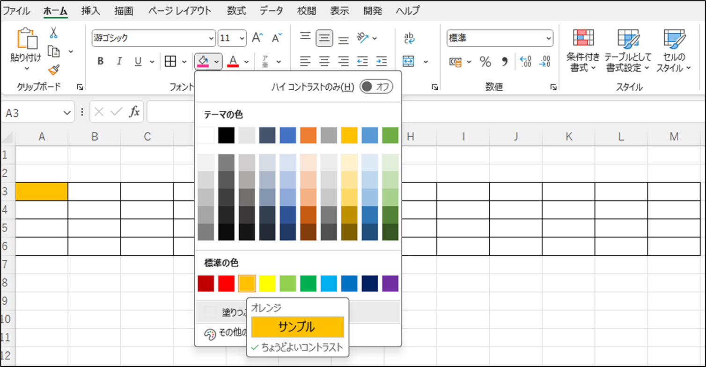Open the クリップボード dialog launcher

pos(80,87)
